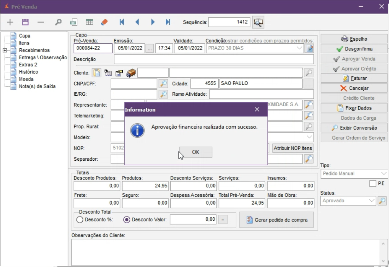This screenshot has width=389, height=267.
Task: Open the Status dropdown showing Aprovado
Action: (348, 201)
